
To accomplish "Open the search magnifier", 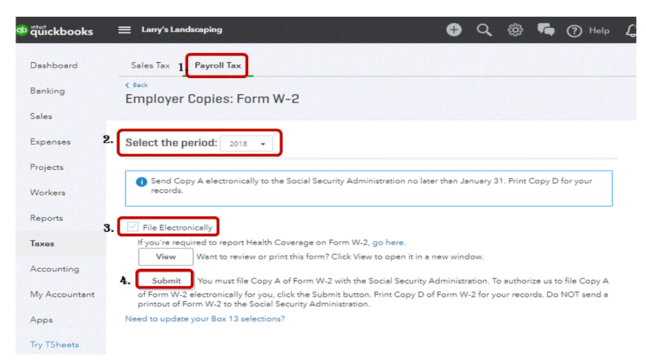I will [x=484, y=30].
